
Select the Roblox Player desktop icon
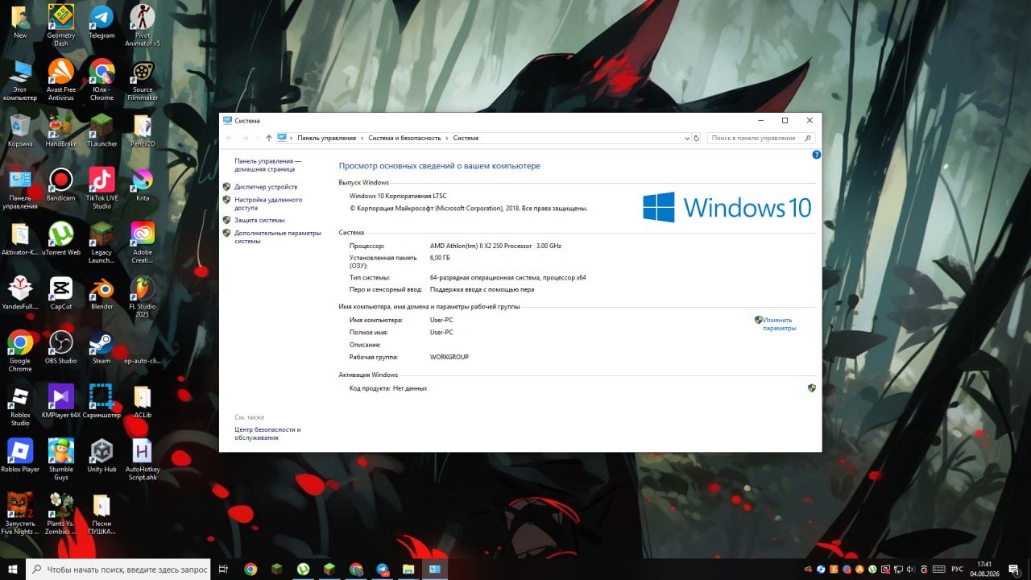[20, 454]
